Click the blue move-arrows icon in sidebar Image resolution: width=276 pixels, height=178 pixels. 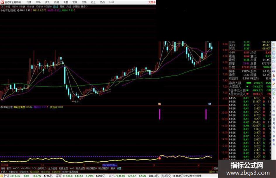coord(274,80)
